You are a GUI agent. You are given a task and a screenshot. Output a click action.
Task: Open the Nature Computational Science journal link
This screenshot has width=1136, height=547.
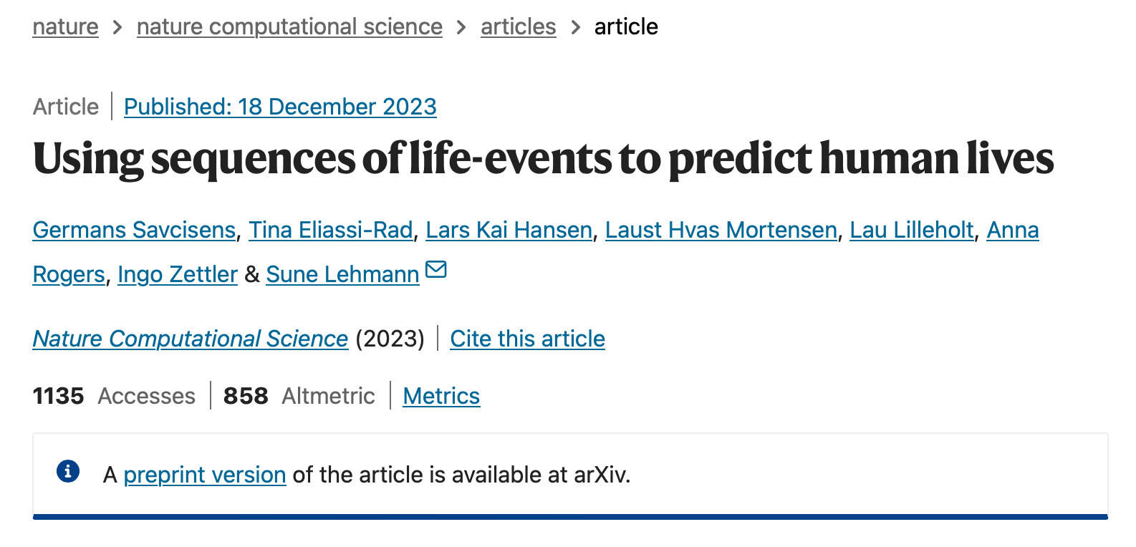191,339
